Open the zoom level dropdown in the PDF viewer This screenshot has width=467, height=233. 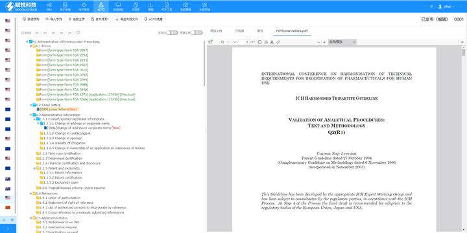[342, 42]
